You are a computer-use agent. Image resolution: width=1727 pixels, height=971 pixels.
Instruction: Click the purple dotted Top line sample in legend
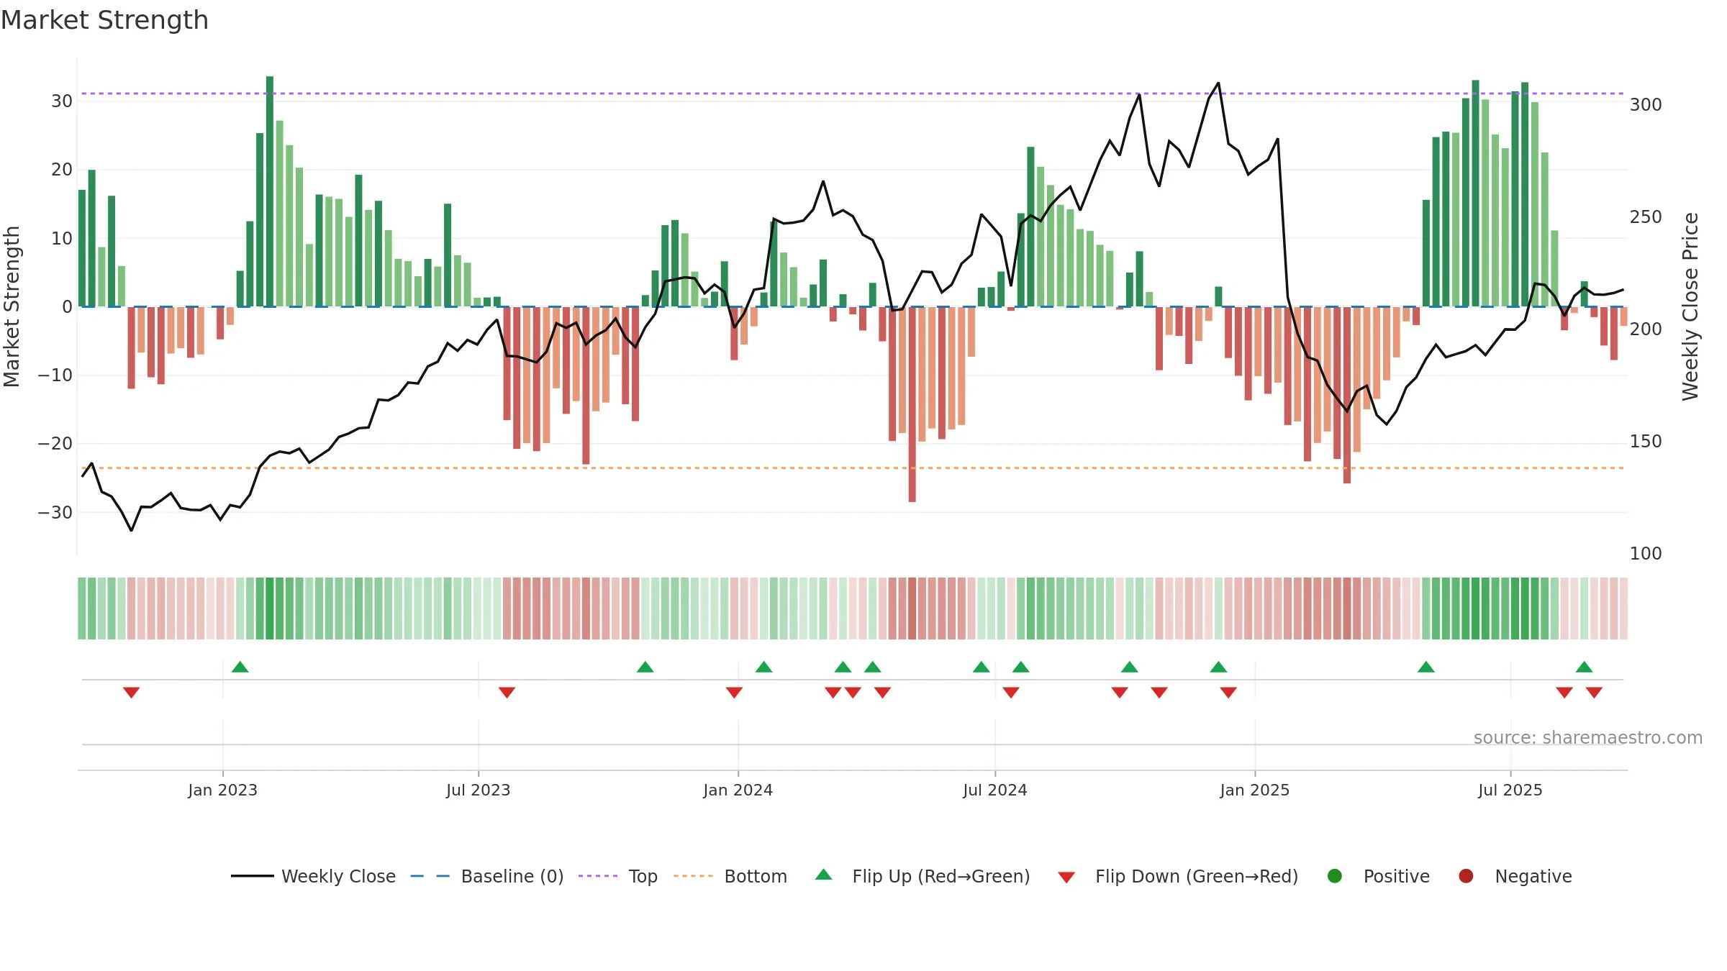[x=598, y=876]
